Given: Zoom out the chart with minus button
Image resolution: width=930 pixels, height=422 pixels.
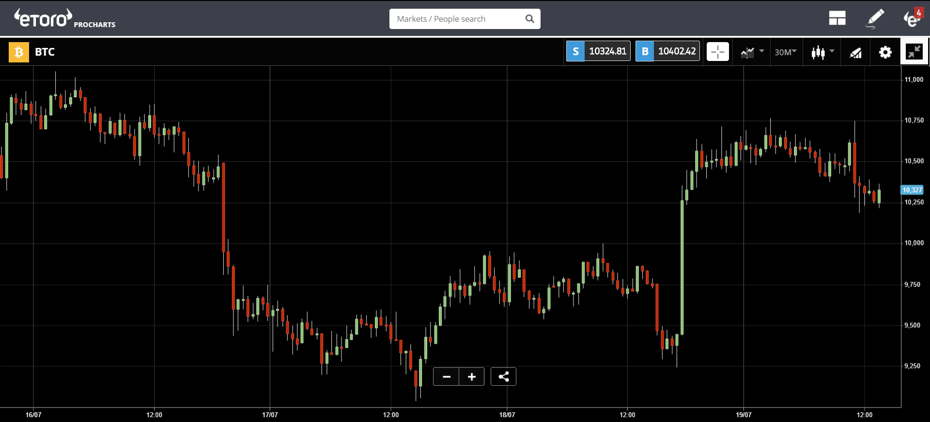Looking at the screenshot, I should pos(446,377).
